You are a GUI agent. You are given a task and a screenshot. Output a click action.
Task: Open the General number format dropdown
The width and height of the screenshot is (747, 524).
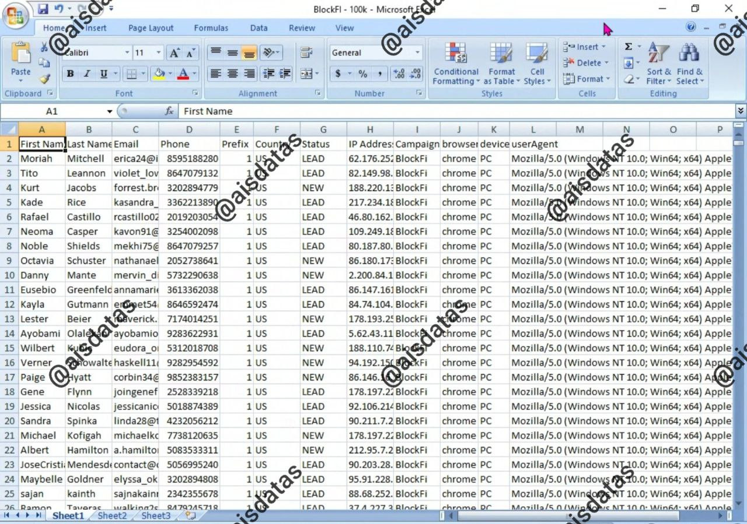418,53
